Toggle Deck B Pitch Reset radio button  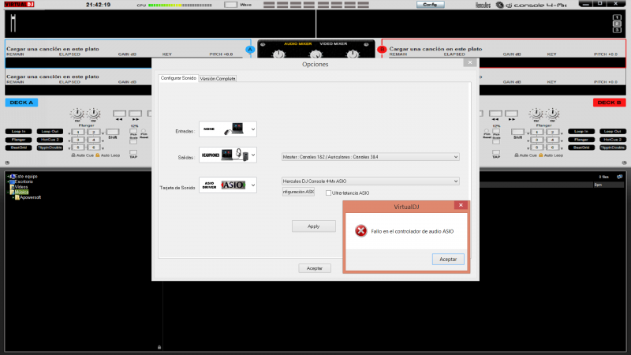click(x=487, y=131)
